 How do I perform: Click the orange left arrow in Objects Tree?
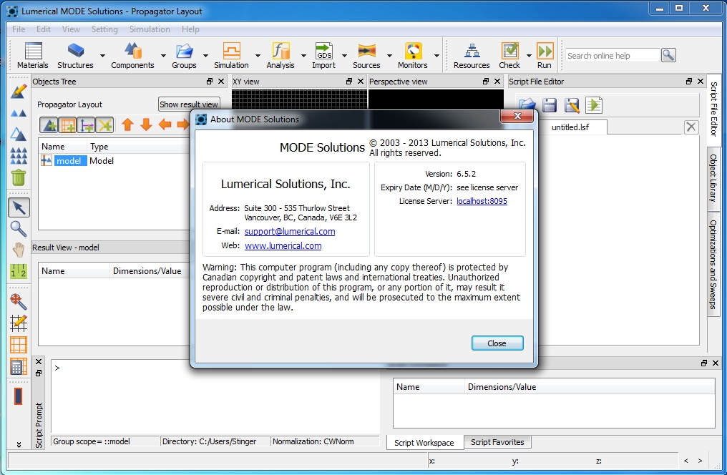click(165, 124)
